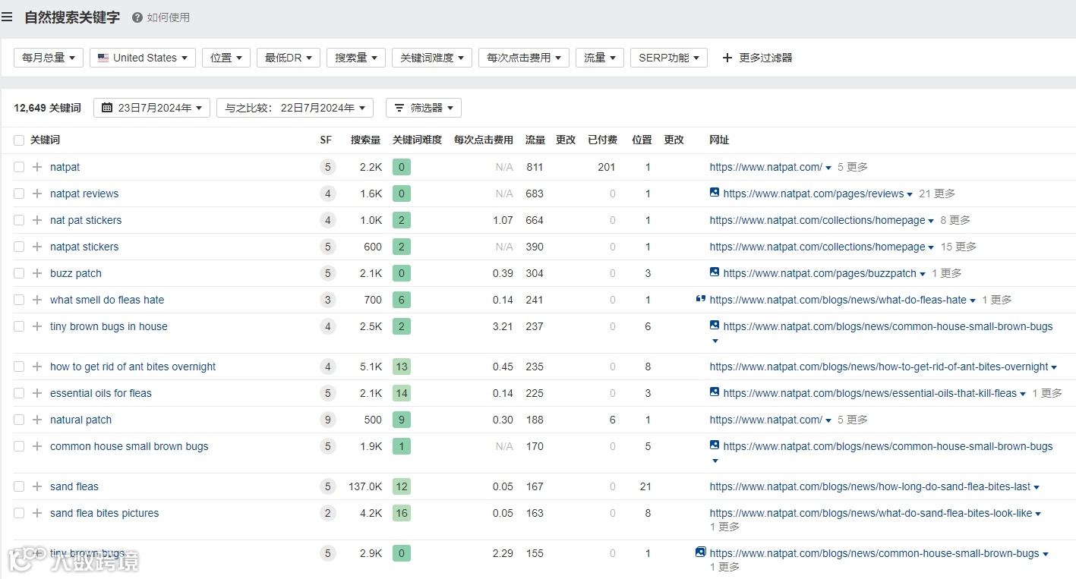Open the SERP功能 filter dropdown
The width and height of the screenshot is (1076, 579).
(x=669, y=58)
